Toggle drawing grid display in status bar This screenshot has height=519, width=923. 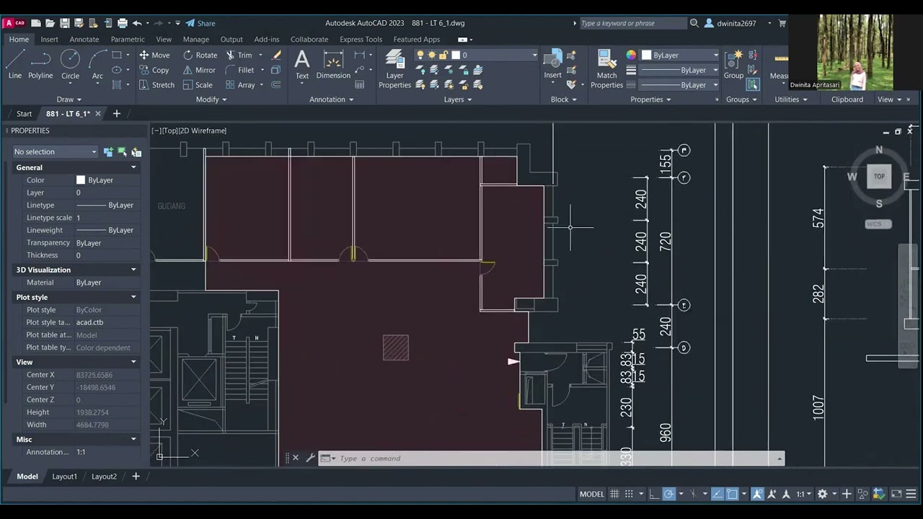click(x=614, y=494)
